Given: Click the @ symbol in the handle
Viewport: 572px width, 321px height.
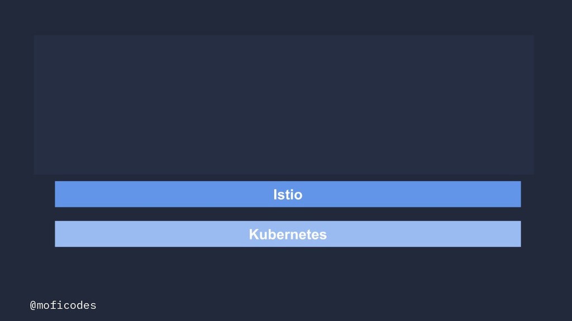Looking at the screenshot, I should point(33,305).
